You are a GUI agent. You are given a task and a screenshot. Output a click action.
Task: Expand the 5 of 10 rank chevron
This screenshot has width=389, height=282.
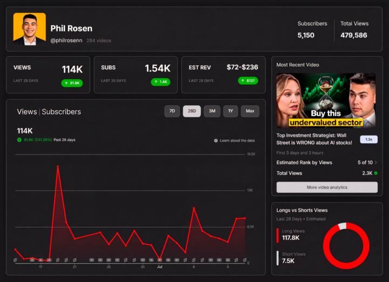click(376, 163)
